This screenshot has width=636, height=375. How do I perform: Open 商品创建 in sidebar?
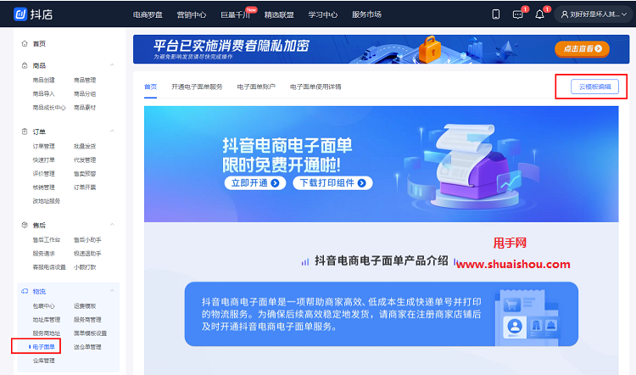pyautogui.click(x=44, y=81)
